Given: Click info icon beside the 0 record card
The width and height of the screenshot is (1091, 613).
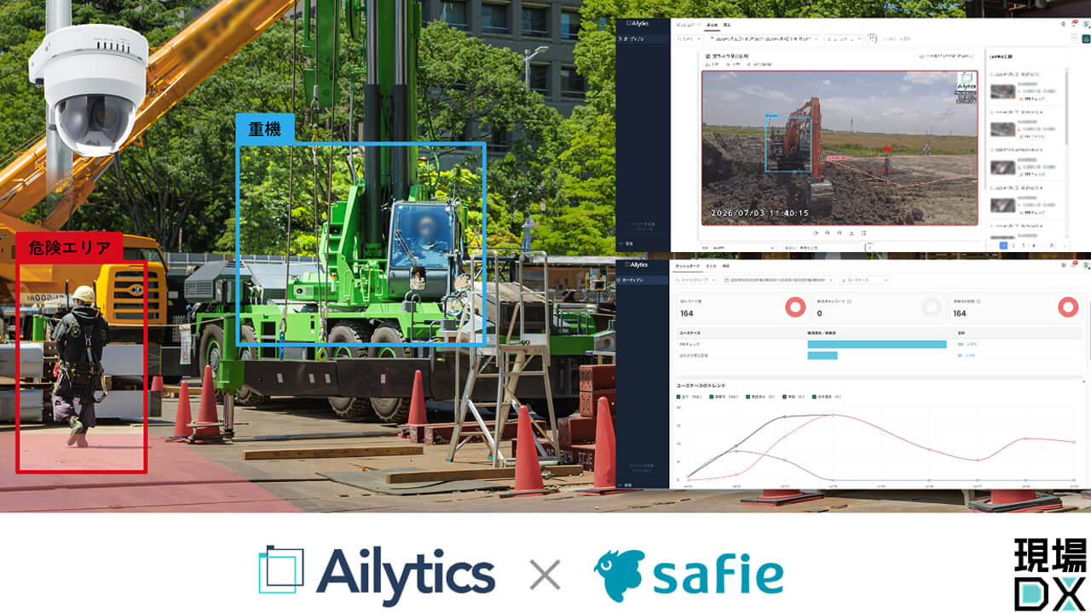Looking at the screenshot, I should tap(849, 301).
